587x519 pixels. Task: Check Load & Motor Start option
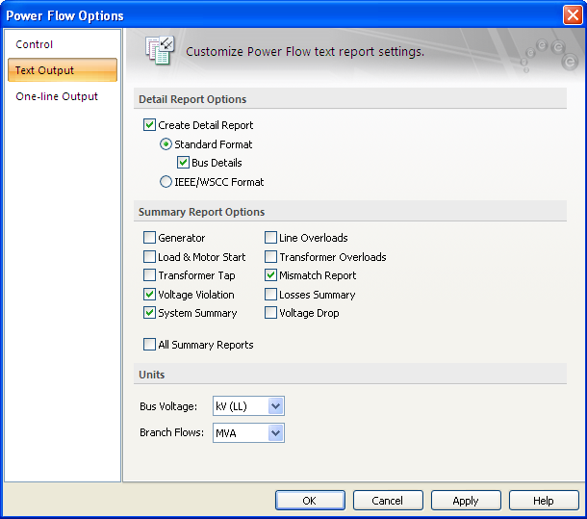tap(149, 257)
